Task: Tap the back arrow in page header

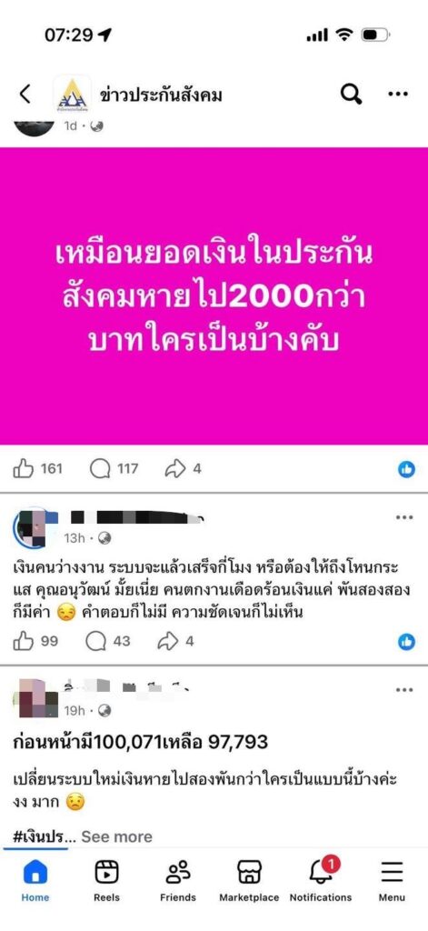Action: pos(25,94)
